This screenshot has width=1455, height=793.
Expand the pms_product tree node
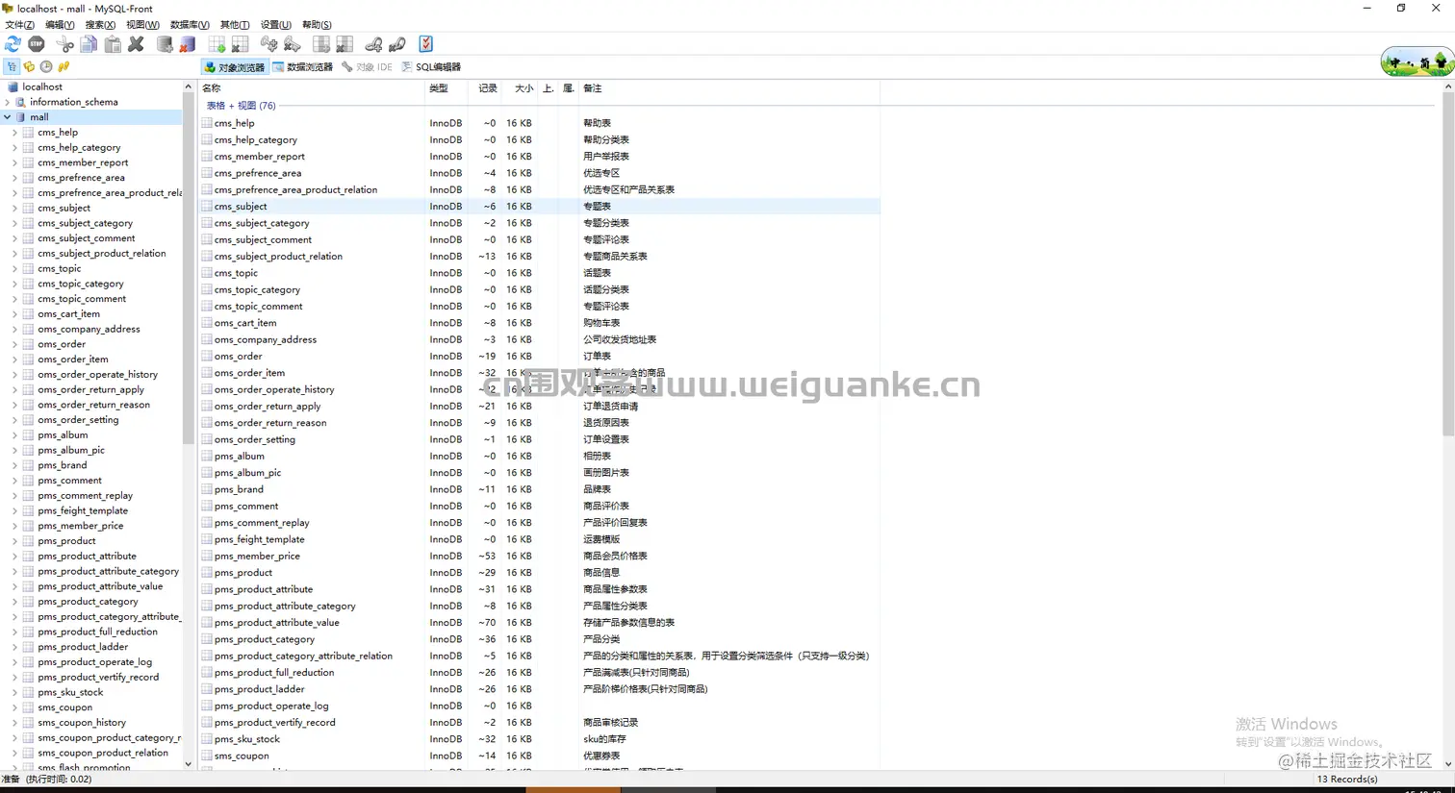point(15,541)
